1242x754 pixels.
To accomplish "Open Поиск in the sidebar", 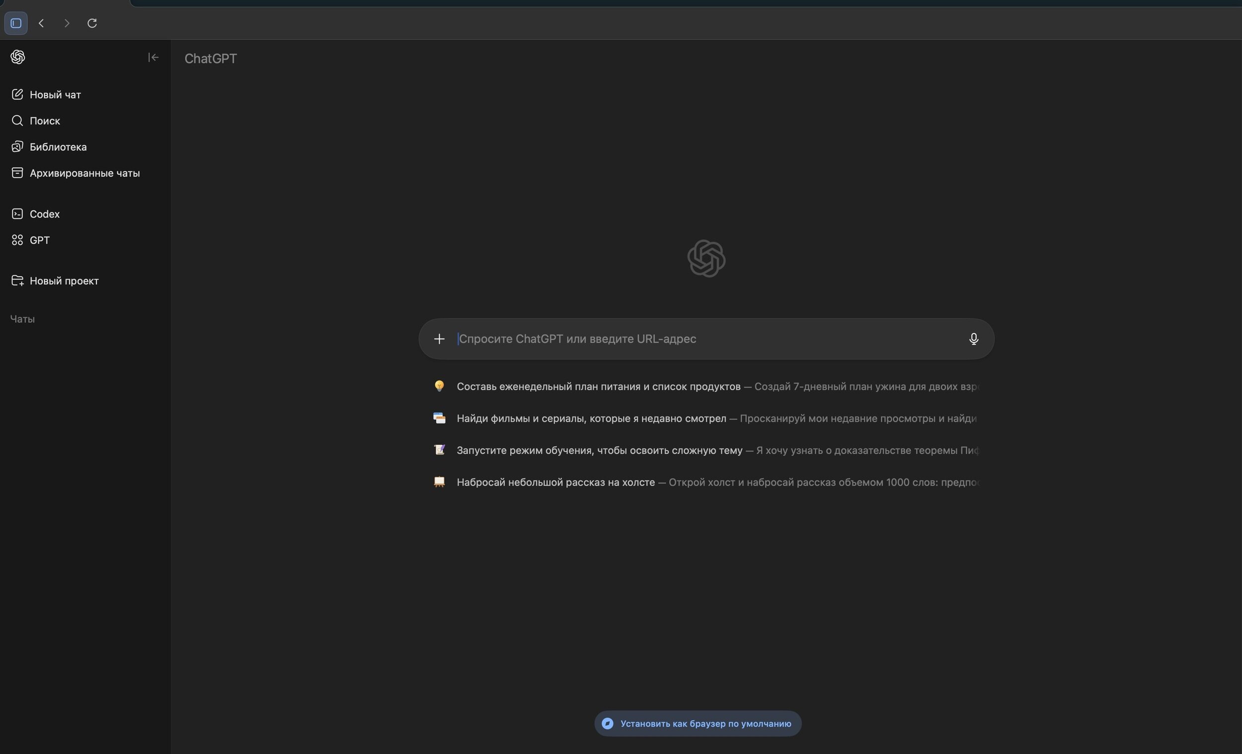I will pos(44,121).
